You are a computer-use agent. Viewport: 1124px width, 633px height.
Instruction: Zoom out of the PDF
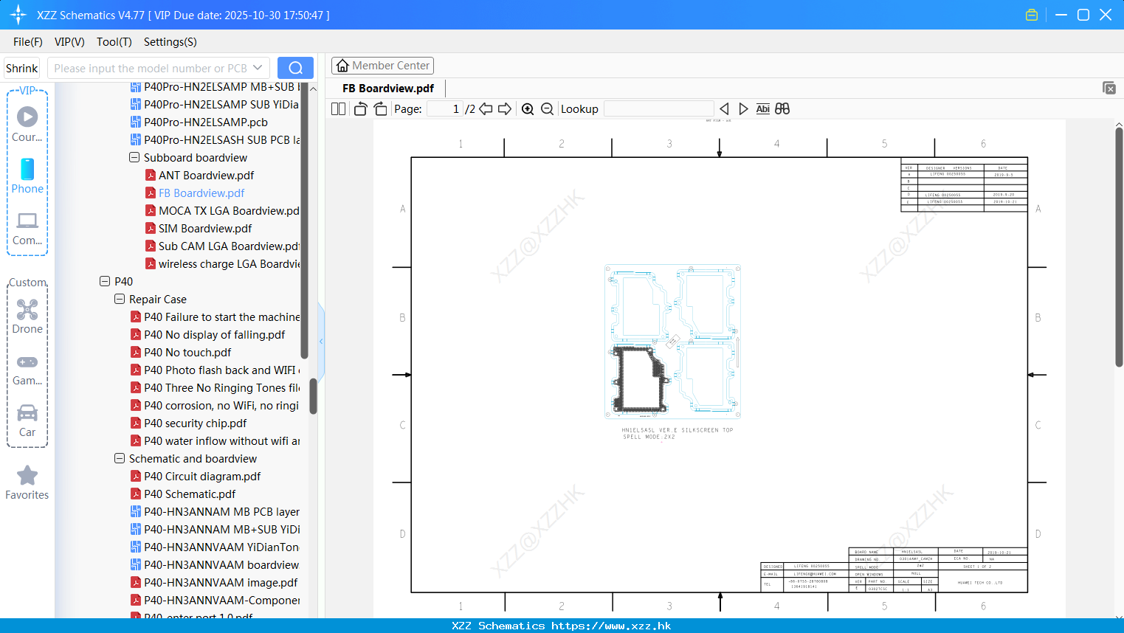[x=547, y=108]
